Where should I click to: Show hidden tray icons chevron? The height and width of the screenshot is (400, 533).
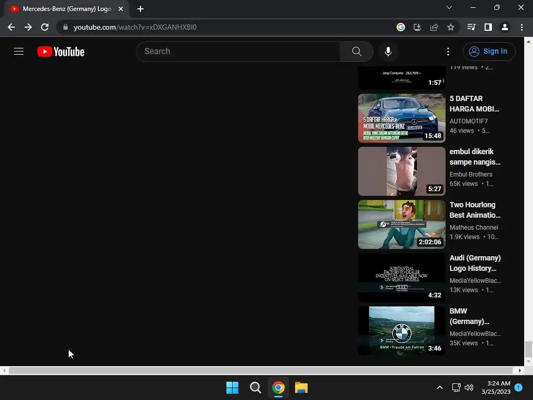point(439,387)
